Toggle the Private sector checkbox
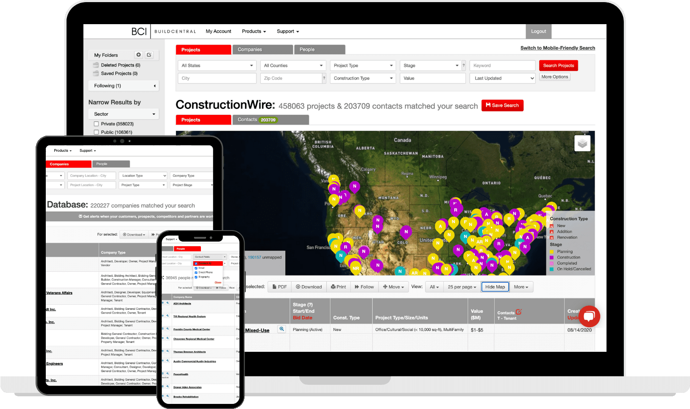The width and height of the screenshot is (690, 409). pyautogui.click(x=96, y=124)
